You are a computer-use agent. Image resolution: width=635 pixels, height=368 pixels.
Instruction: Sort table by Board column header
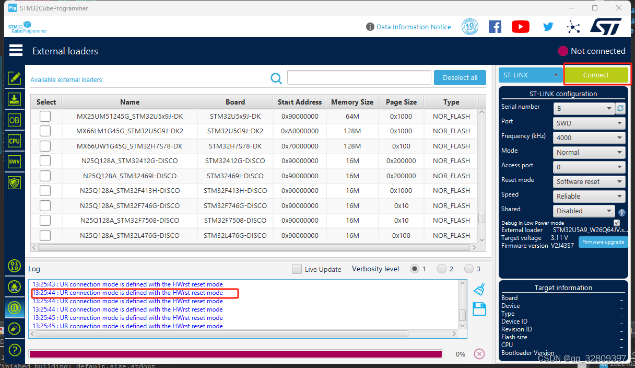coord(235,102)
